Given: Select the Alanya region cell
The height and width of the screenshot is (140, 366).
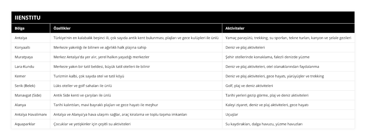Looking at the screenshot, I should (x=31, y=105).
